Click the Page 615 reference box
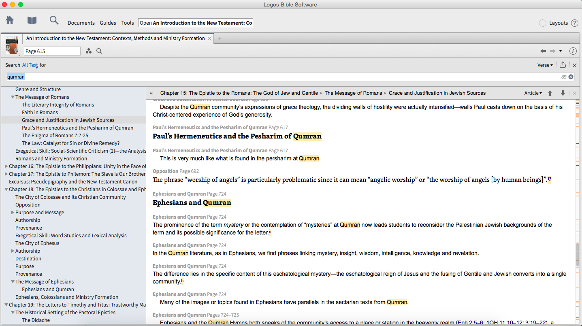Screen dimensions: 582x326 click(52, 51)
